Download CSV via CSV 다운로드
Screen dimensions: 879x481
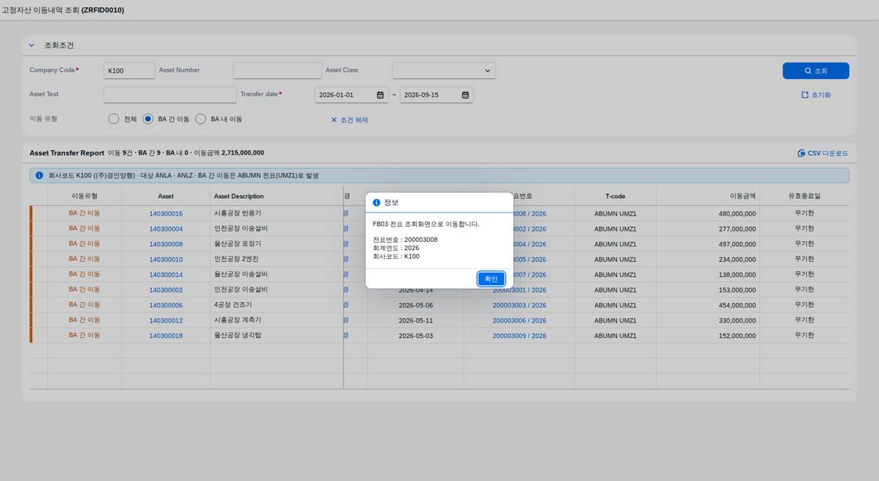click(823, 153)
